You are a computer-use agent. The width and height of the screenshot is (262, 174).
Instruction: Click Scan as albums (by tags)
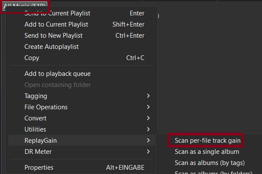pos(210,162)
